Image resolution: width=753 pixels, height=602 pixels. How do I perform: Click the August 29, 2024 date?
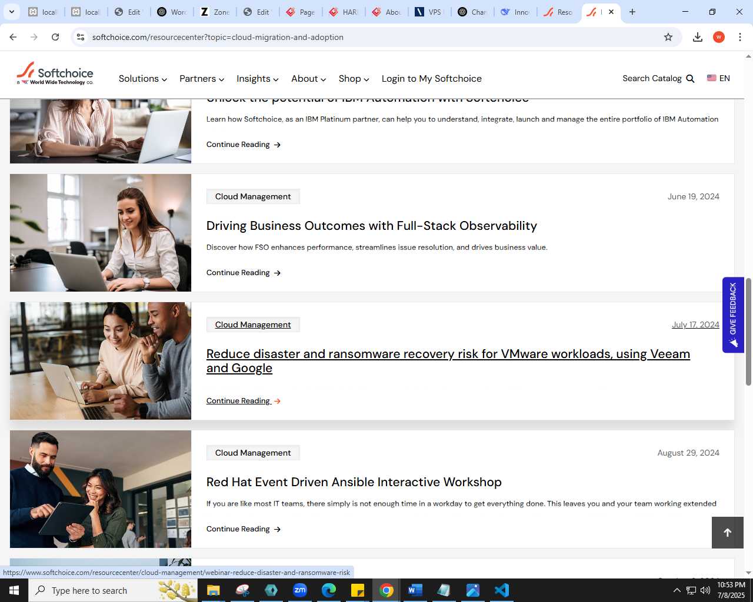click(688, 453)
